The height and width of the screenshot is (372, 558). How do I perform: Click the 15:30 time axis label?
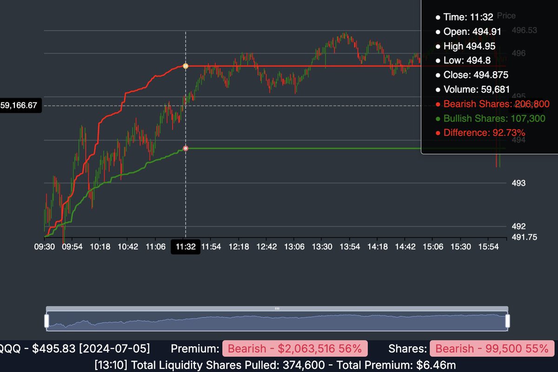461,247
